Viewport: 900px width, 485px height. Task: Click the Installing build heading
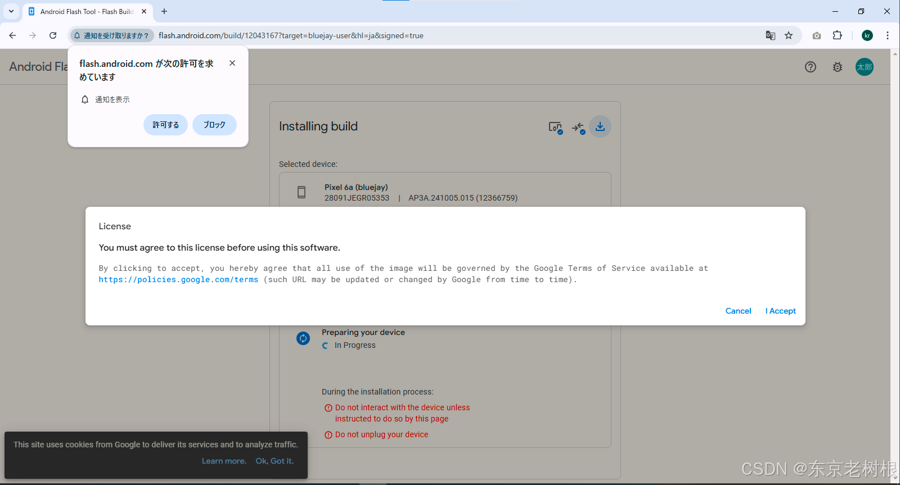click(318, 126)
